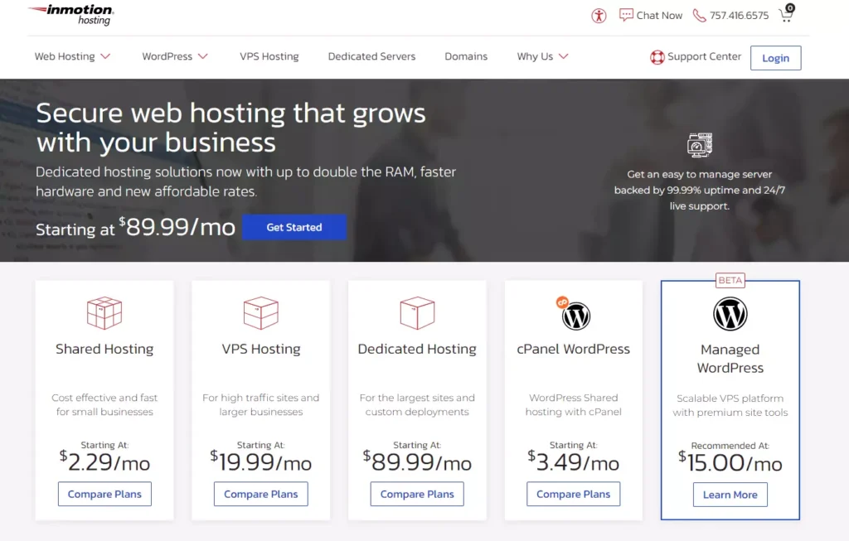Click the Support Center lifebuoy icon
The width and height of the screenshot is (849, 541).
[657, 57]
